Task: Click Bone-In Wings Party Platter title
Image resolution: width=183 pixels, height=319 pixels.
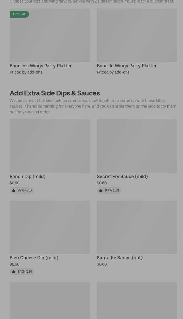Action: 127,66
